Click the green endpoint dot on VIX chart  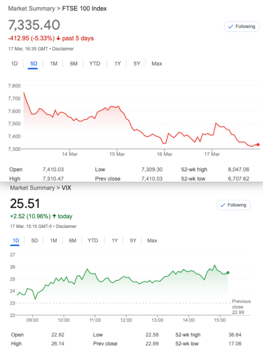coord(227,273)
